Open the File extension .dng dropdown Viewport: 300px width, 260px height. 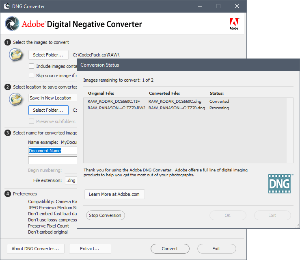pyautogui.click(x=71, y=180)
